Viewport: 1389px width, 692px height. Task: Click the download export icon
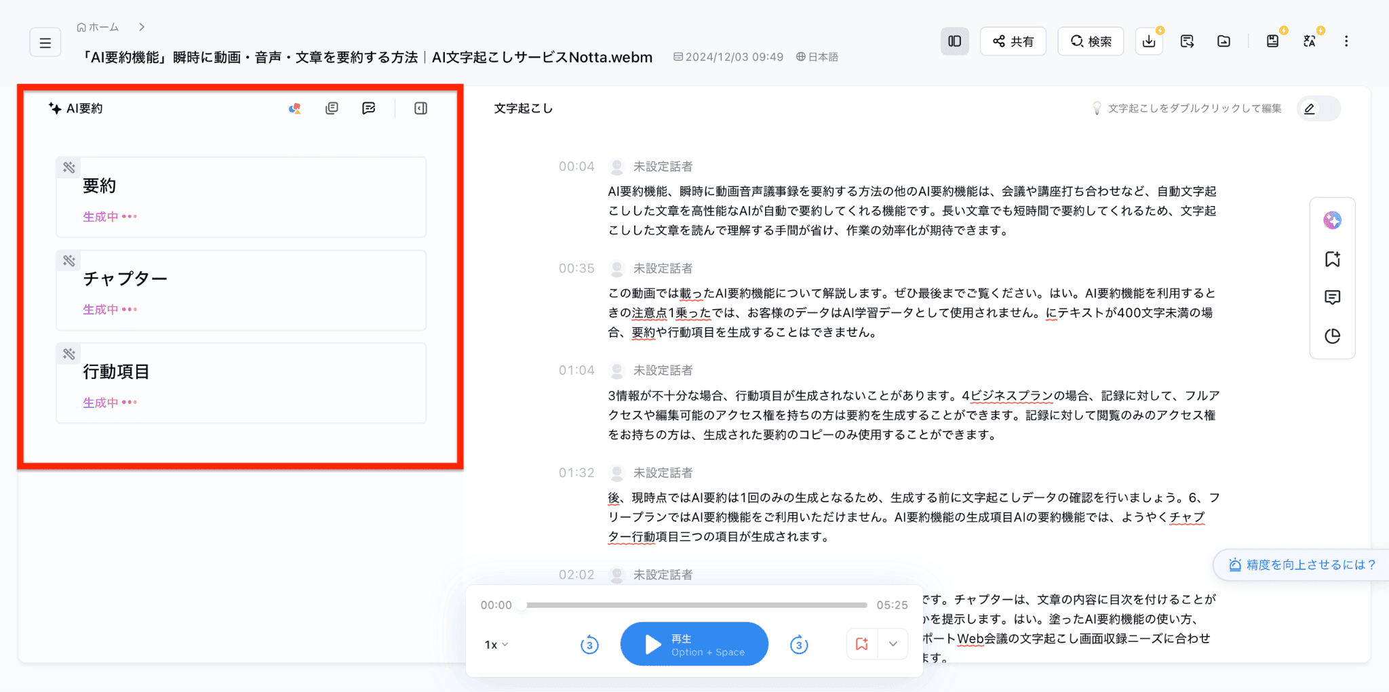click(x=1149, y=41)
